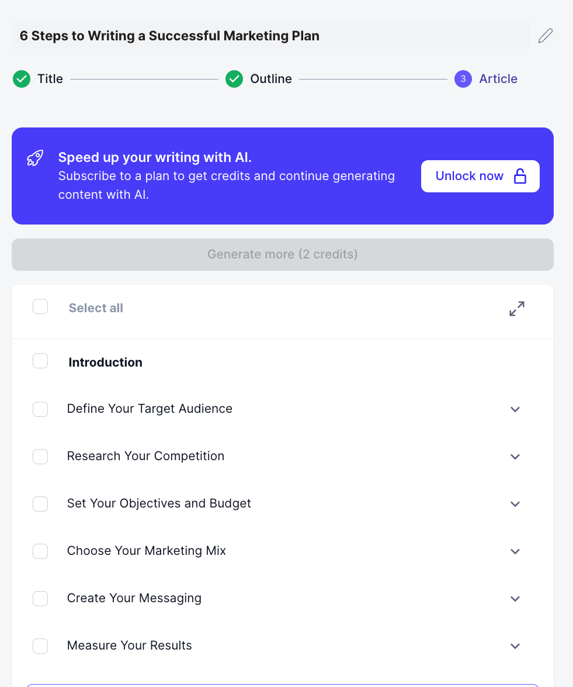This screenshot has height=687, width=573.
Task: Switch to the Article step
Action: click(x=498, y=79)
